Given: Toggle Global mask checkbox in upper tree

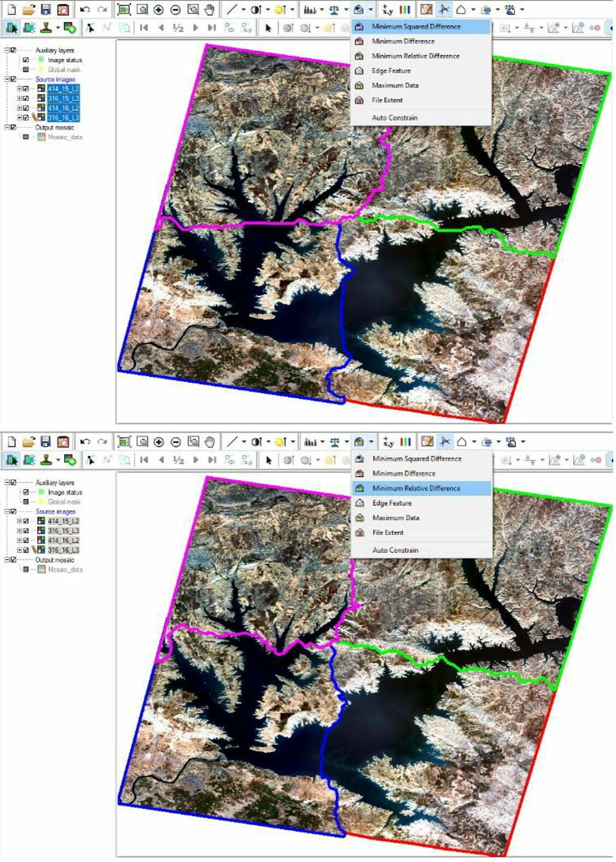Looking at the screenshot, I should tap(26, 69).
